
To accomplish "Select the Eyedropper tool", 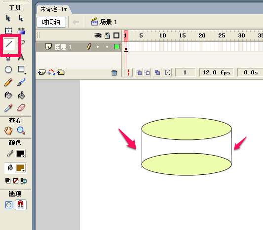I will point(8,108).
